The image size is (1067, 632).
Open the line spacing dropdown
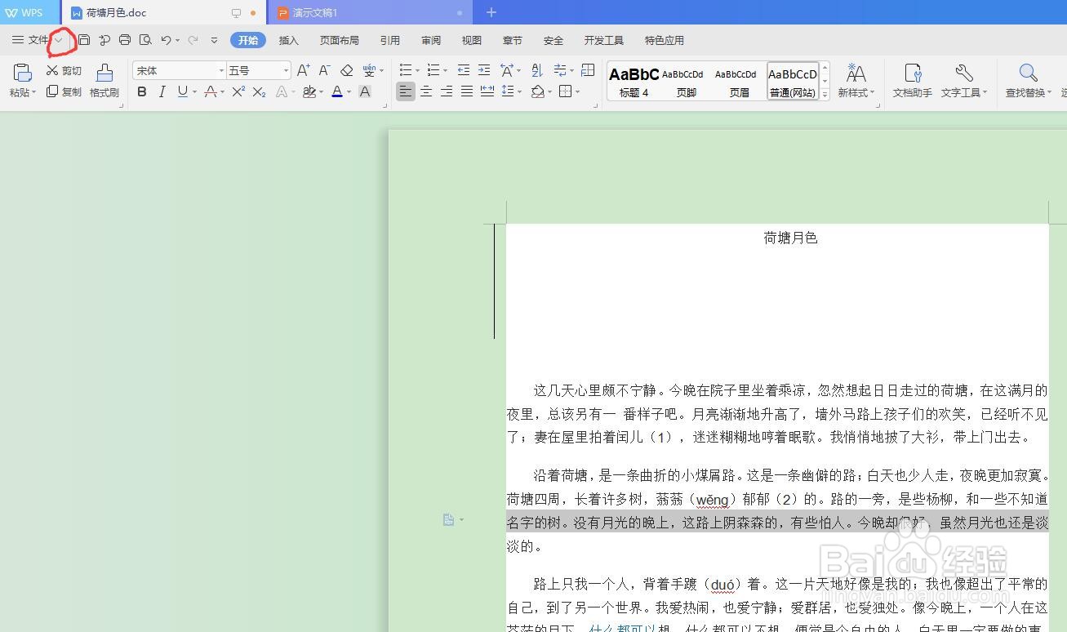point(519,92)
